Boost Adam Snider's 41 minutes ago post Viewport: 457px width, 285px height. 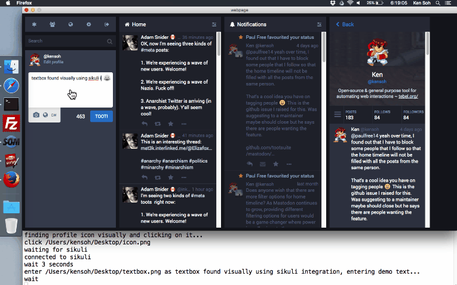tap(158, 177)
